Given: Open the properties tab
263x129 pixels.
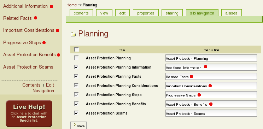Looking at the screenshot, I should pyautogui.click(x=146, y=13).
